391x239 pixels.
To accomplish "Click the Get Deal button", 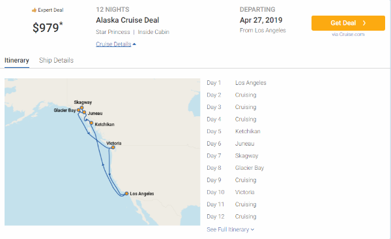I will pyautogui.click(x=348, y=23).
